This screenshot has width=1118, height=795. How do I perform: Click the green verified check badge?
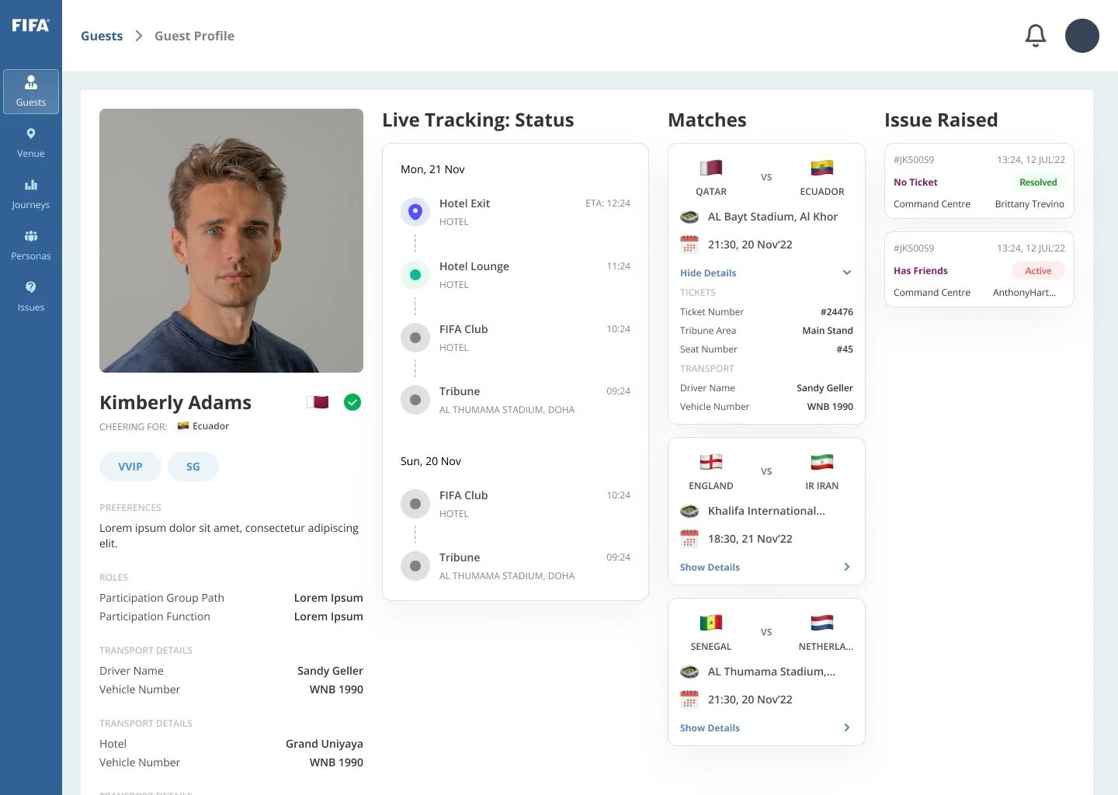pyautogui.click(x=352, y=402)
